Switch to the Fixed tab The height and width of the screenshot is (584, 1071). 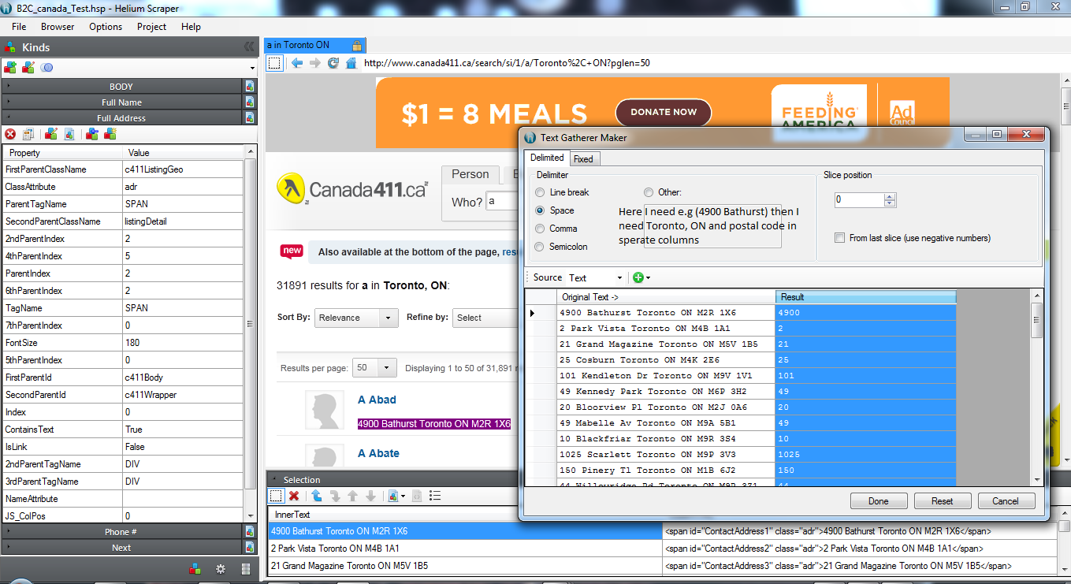click(583, 158)
